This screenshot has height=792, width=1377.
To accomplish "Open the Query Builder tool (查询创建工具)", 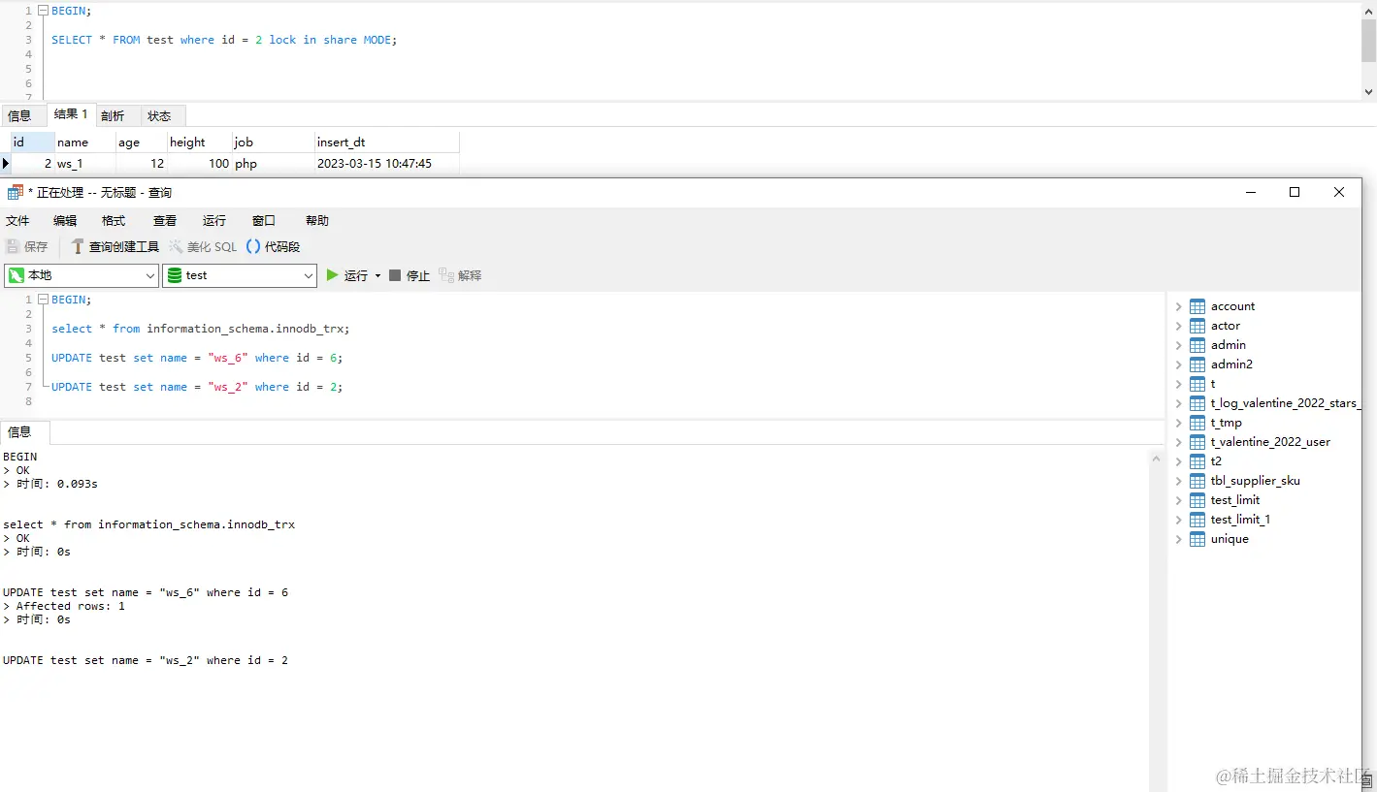I will [x=115, y=247].
